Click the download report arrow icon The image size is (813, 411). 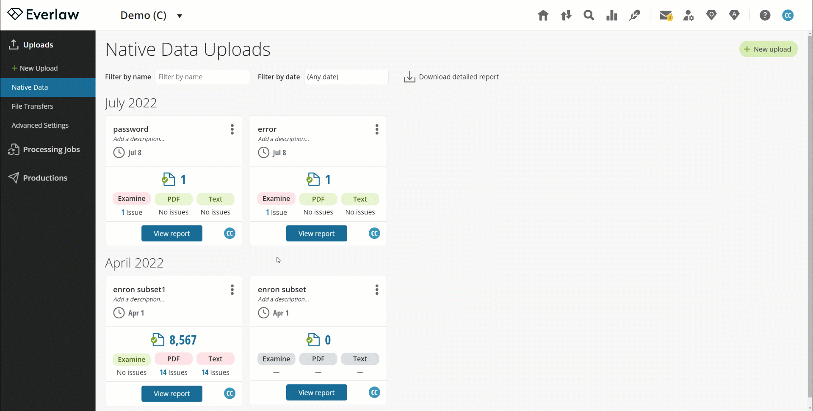pyautogui.click(x=409, y=77)
